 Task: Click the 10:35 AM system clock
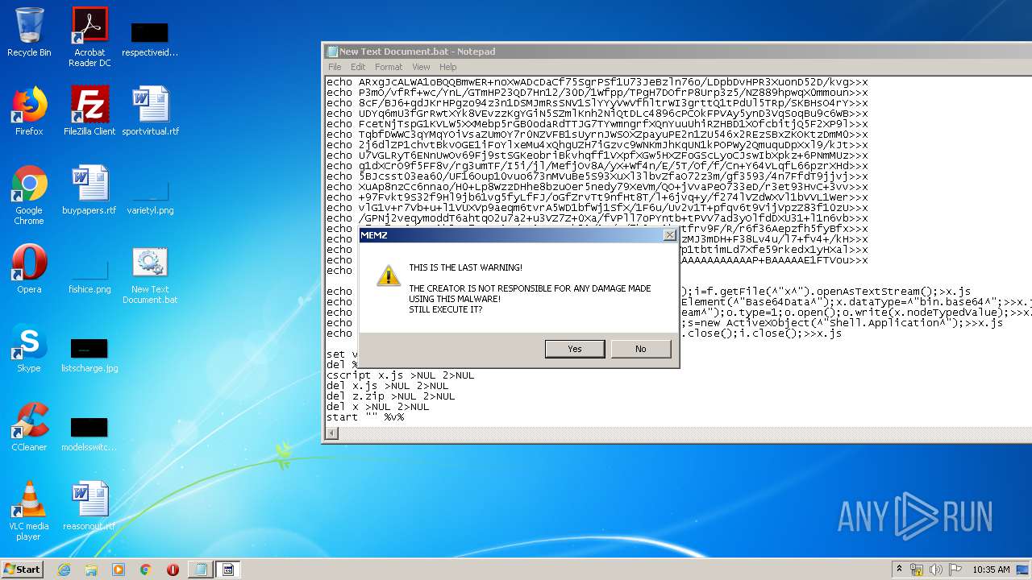[991, 570]
